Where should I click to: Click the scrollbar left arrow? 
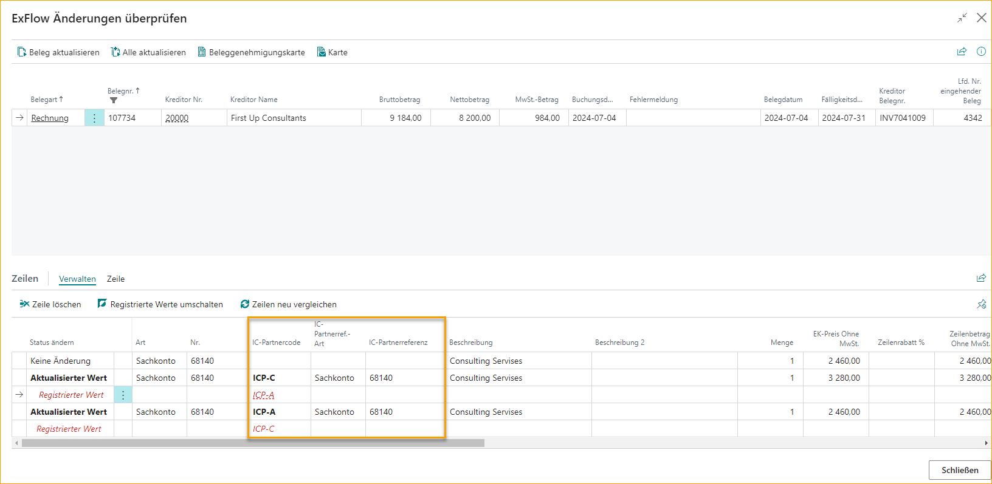16,443
